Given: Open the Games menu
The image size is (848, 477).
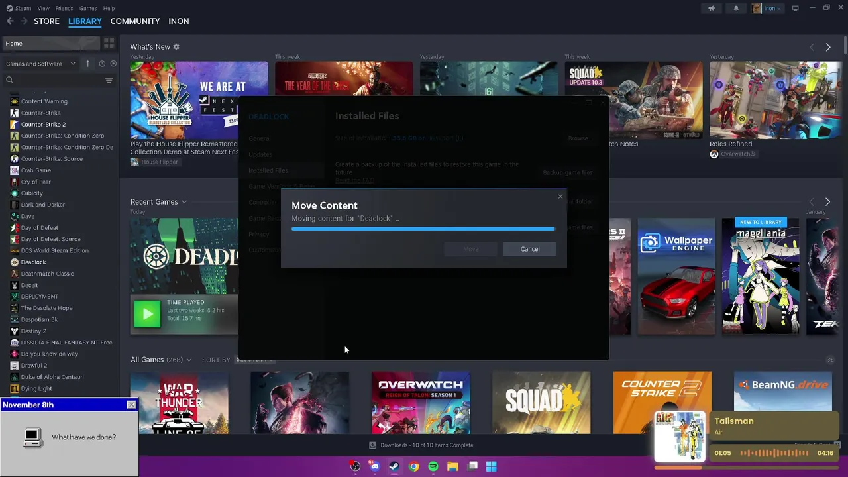Looking at the screenshot, I should coord(88,8).
